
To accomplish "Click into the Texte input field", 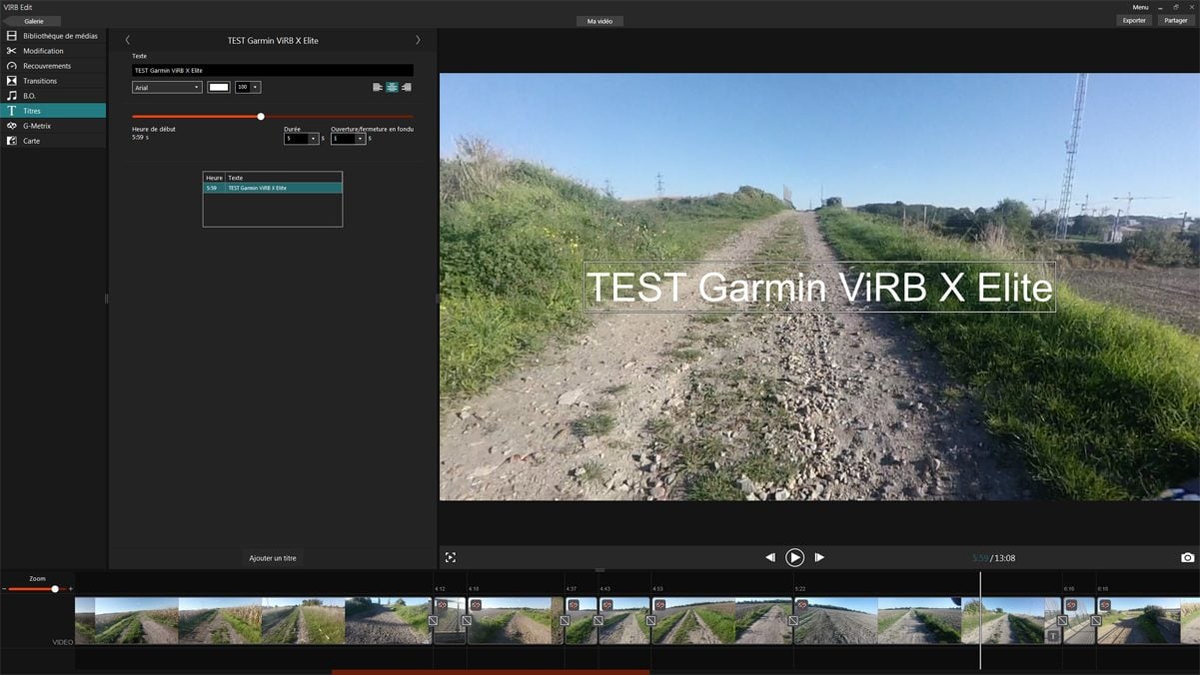I will click(x=273, y=71).
